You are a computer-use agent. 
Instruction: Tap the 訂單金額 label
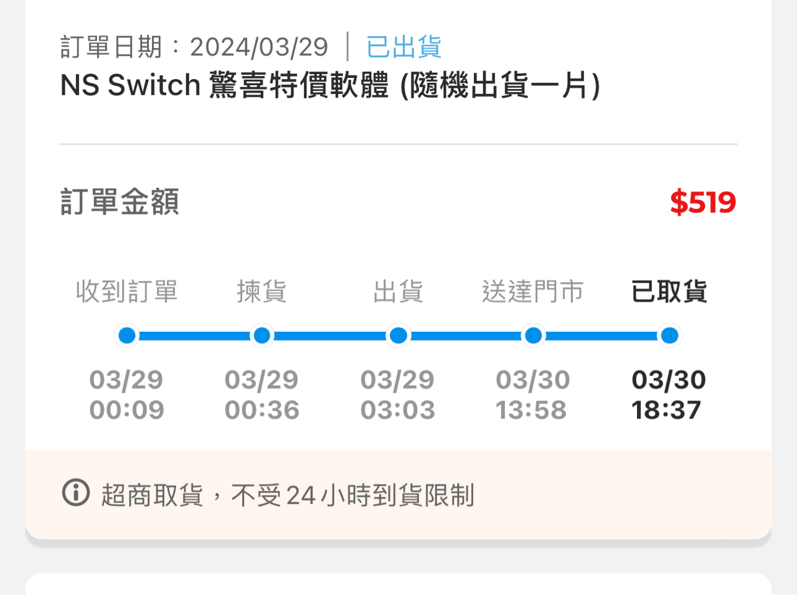tap(120, 202)
